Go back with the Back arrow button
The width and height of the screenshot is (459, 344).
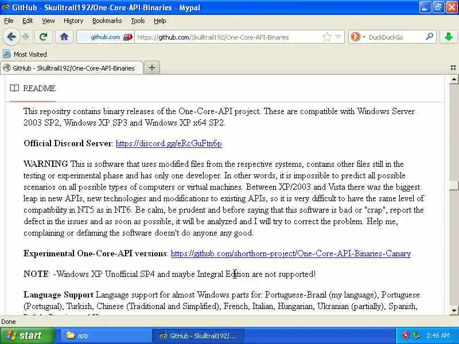point(11,37)
